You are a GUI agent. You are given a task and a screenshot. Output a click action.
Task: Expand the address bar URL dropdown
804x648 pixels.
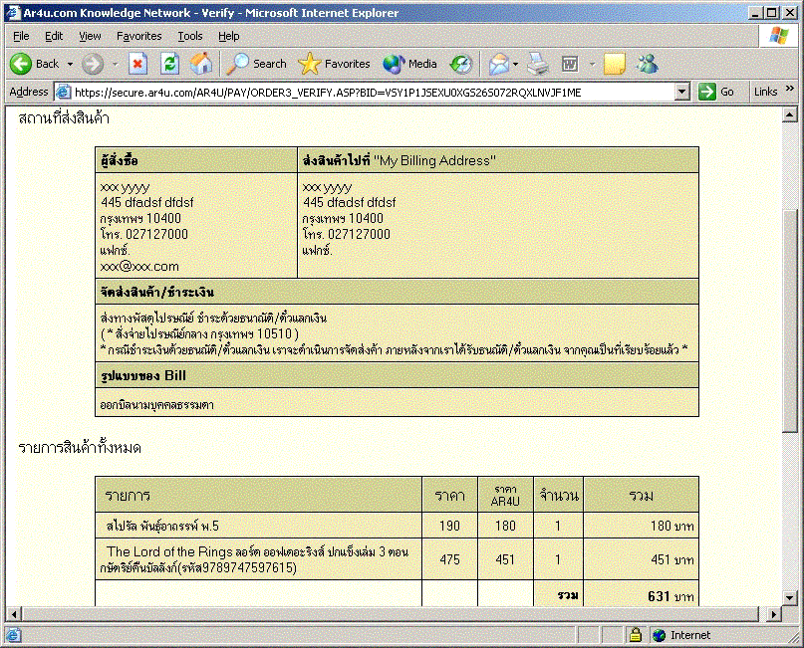pyautogui.click(x=682, y=92)
